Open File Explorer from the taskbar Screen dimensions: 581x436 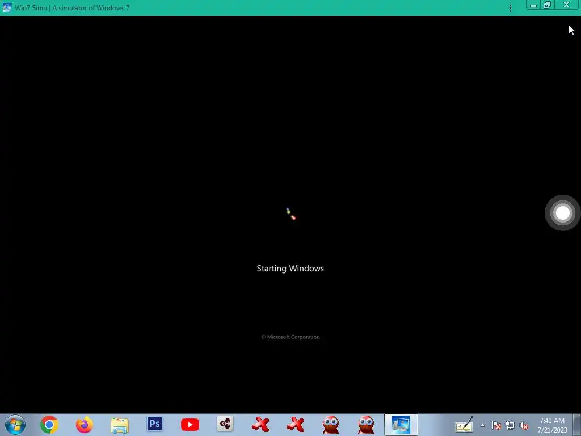point(120,425)
